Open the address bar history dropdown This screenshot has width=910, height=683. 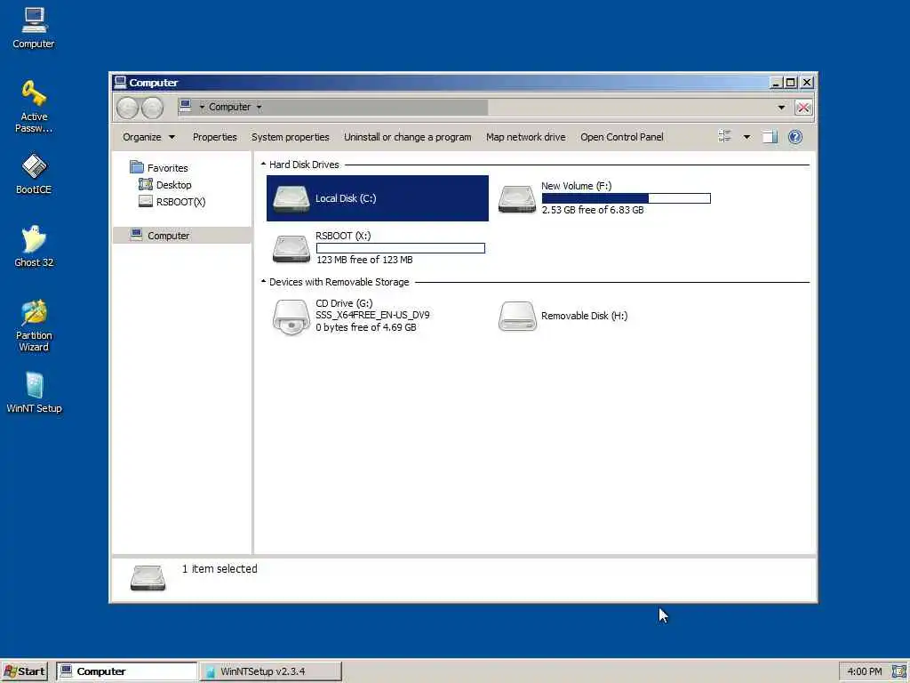coord(781,108)
